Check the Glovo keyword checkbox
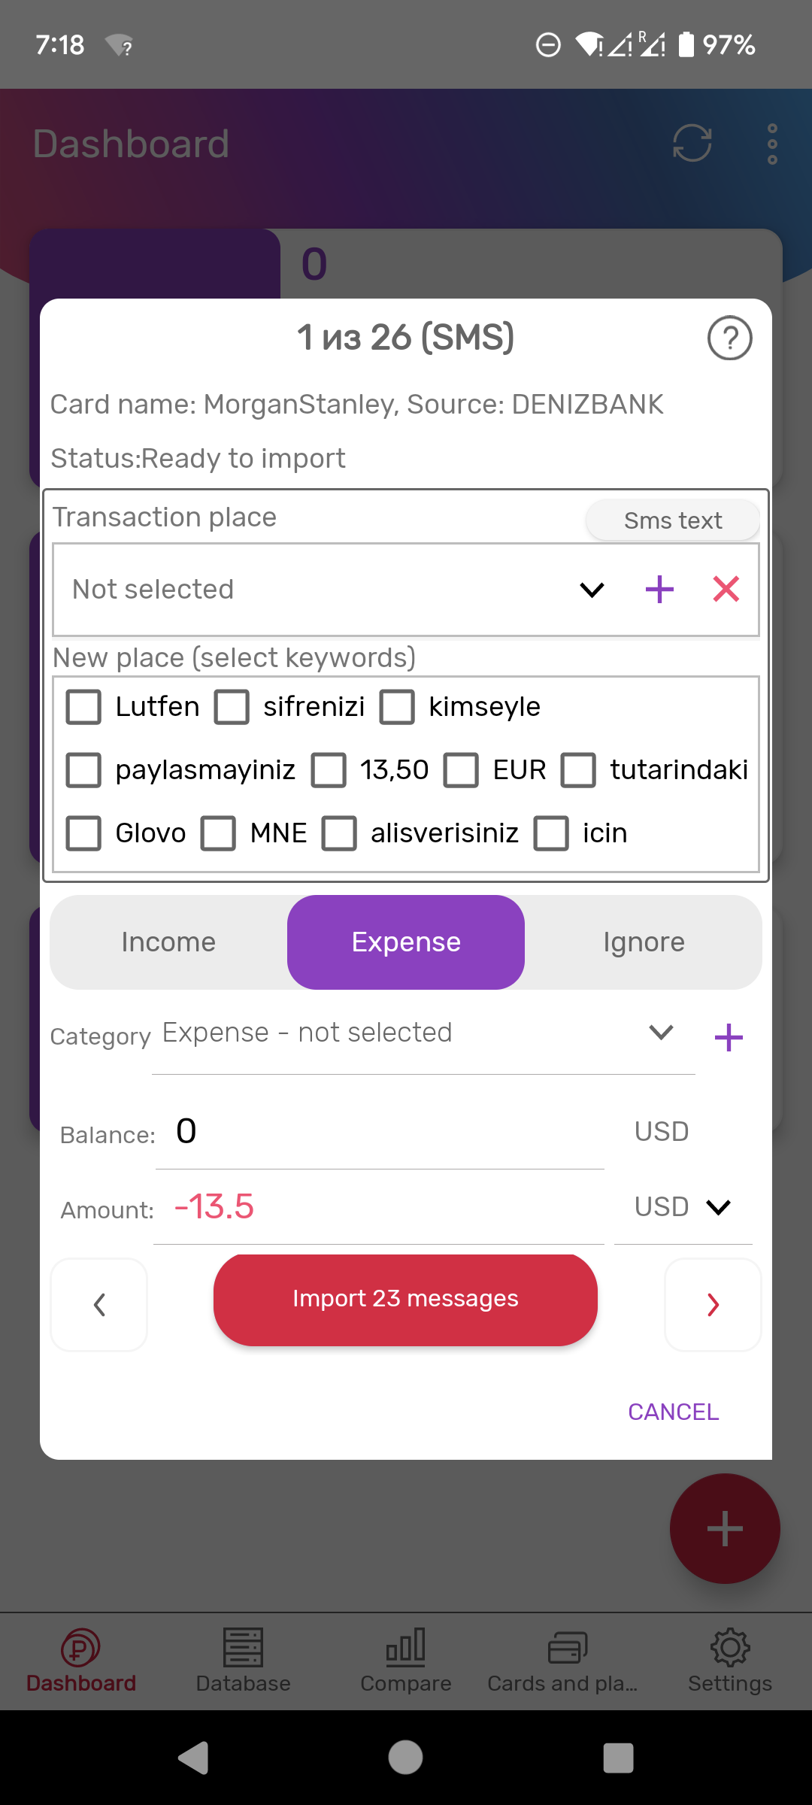 click(x=83, y=833)
